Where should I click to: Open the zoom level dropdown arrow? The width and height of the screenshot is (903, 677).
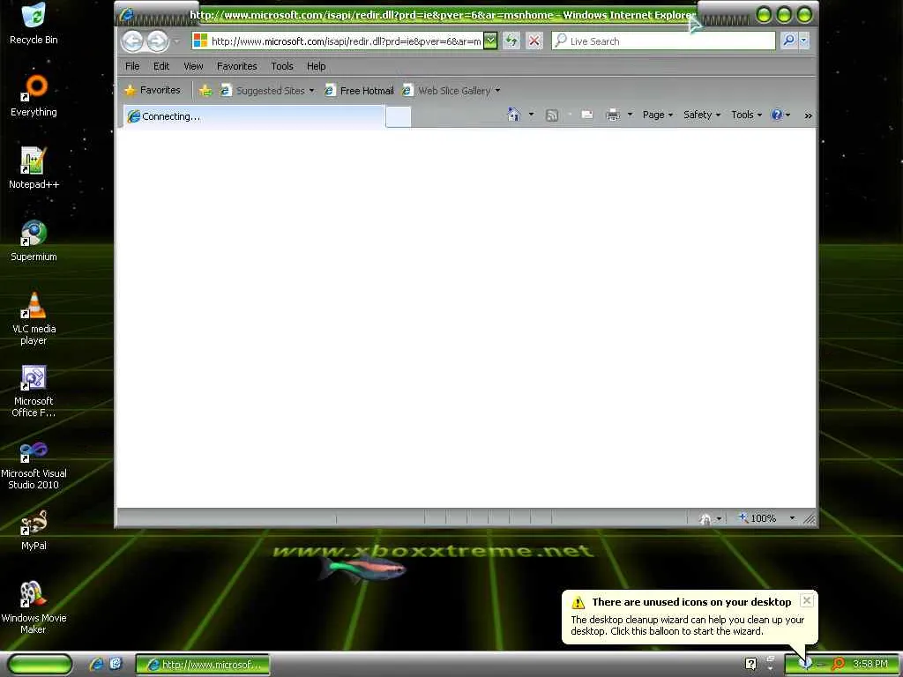[793, 518]
